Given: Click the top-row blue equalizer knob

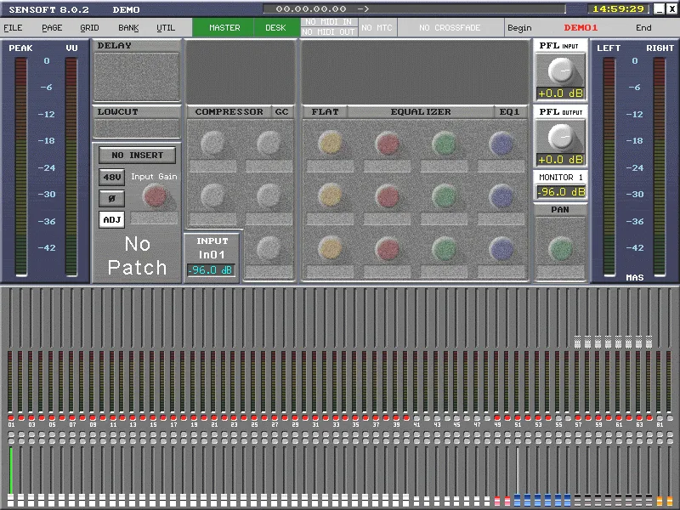Looking at the screenshot, I should 501,143.
